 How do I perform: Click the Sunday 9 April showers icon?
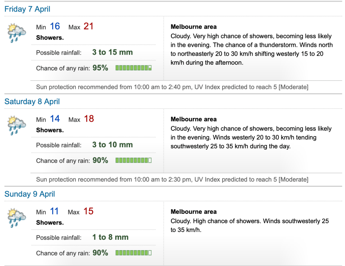(x=17, y=218)
